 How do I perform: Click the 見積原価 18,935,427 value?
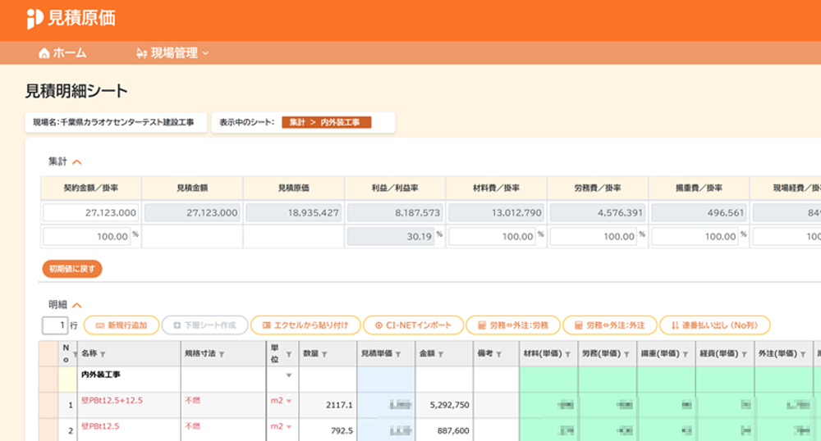294,212
